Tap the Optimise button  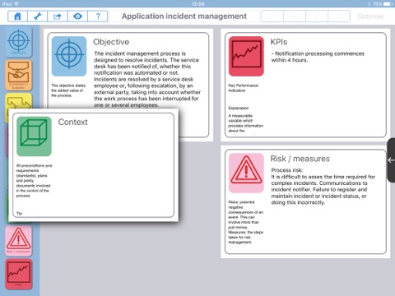coord(370,16)
